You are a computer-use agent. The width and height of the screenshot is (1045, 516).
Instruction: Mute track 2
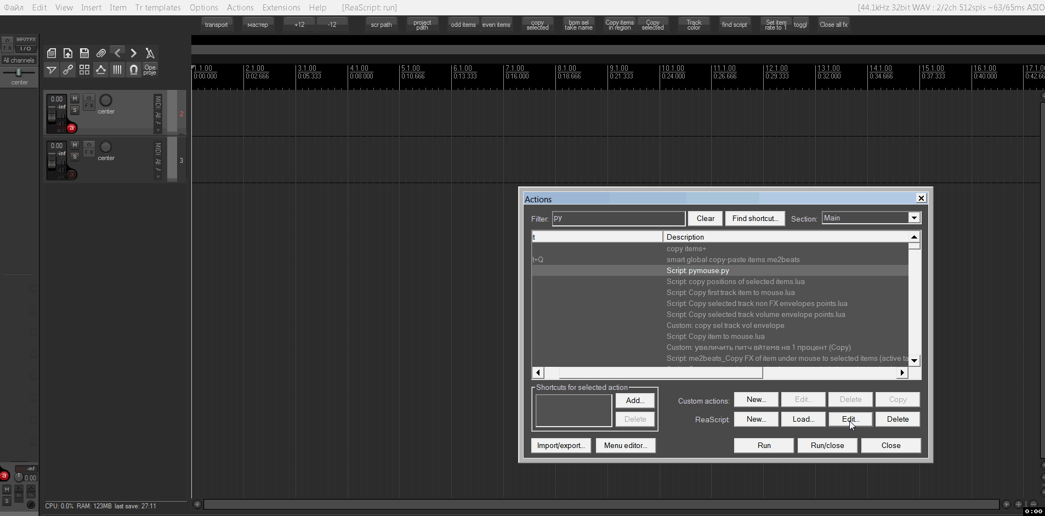click(75, 99)
